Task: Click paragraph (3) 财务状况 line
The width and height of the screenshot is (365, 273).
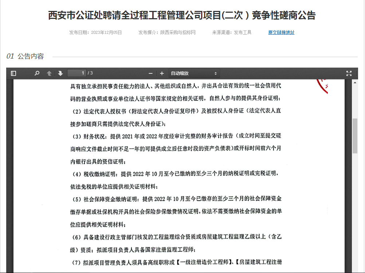Action: pyautogui.click(x=176, y=136)
